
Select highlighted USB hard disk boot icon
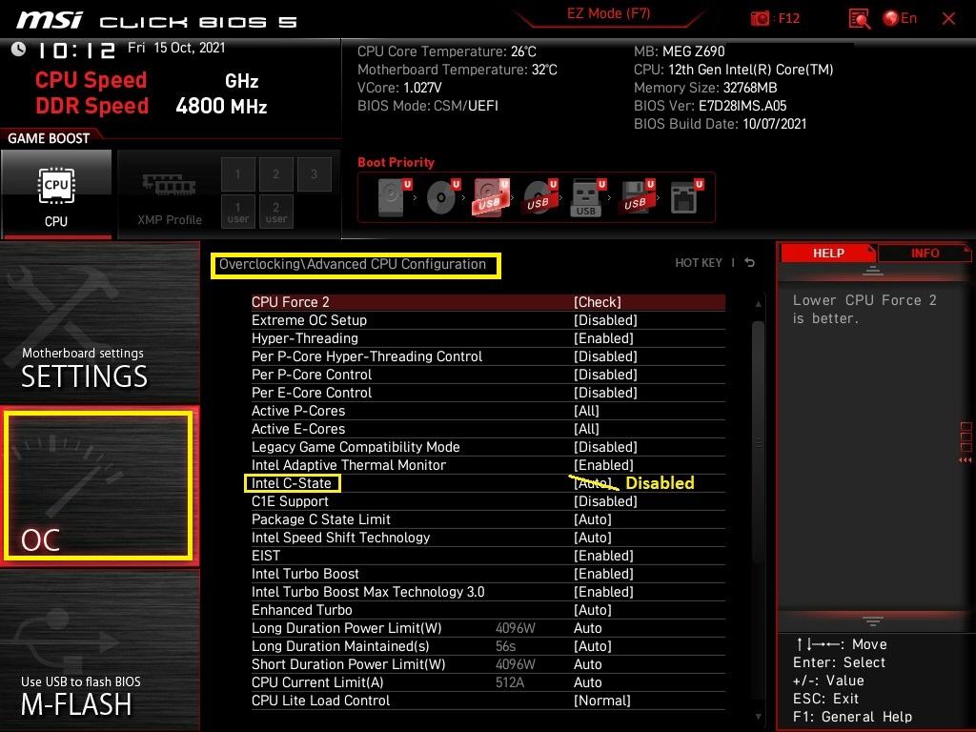tap(491, 197)
